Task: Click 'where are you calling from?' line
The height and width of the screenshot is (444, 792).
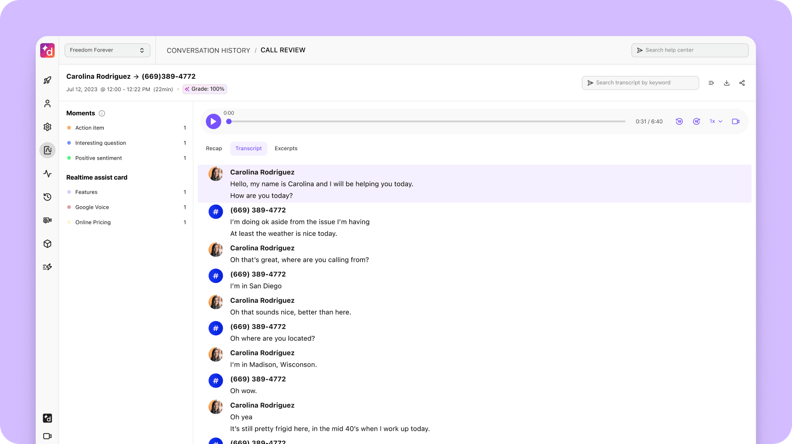Action: click(300, 260)
